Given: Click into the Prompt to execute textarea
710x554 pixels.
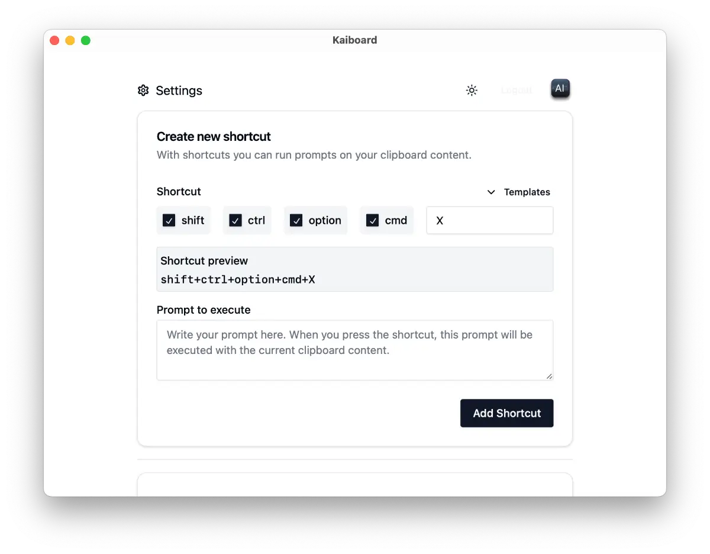Looking at the screenshot, I should click(x=354, y=350).
